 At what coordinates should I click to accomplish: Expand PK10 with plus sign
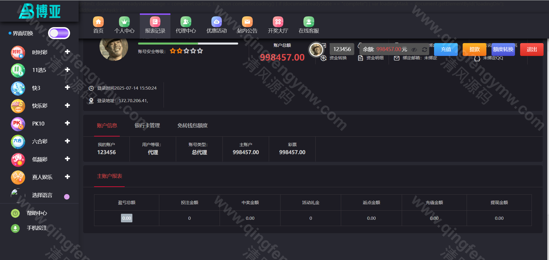[67, 123]
